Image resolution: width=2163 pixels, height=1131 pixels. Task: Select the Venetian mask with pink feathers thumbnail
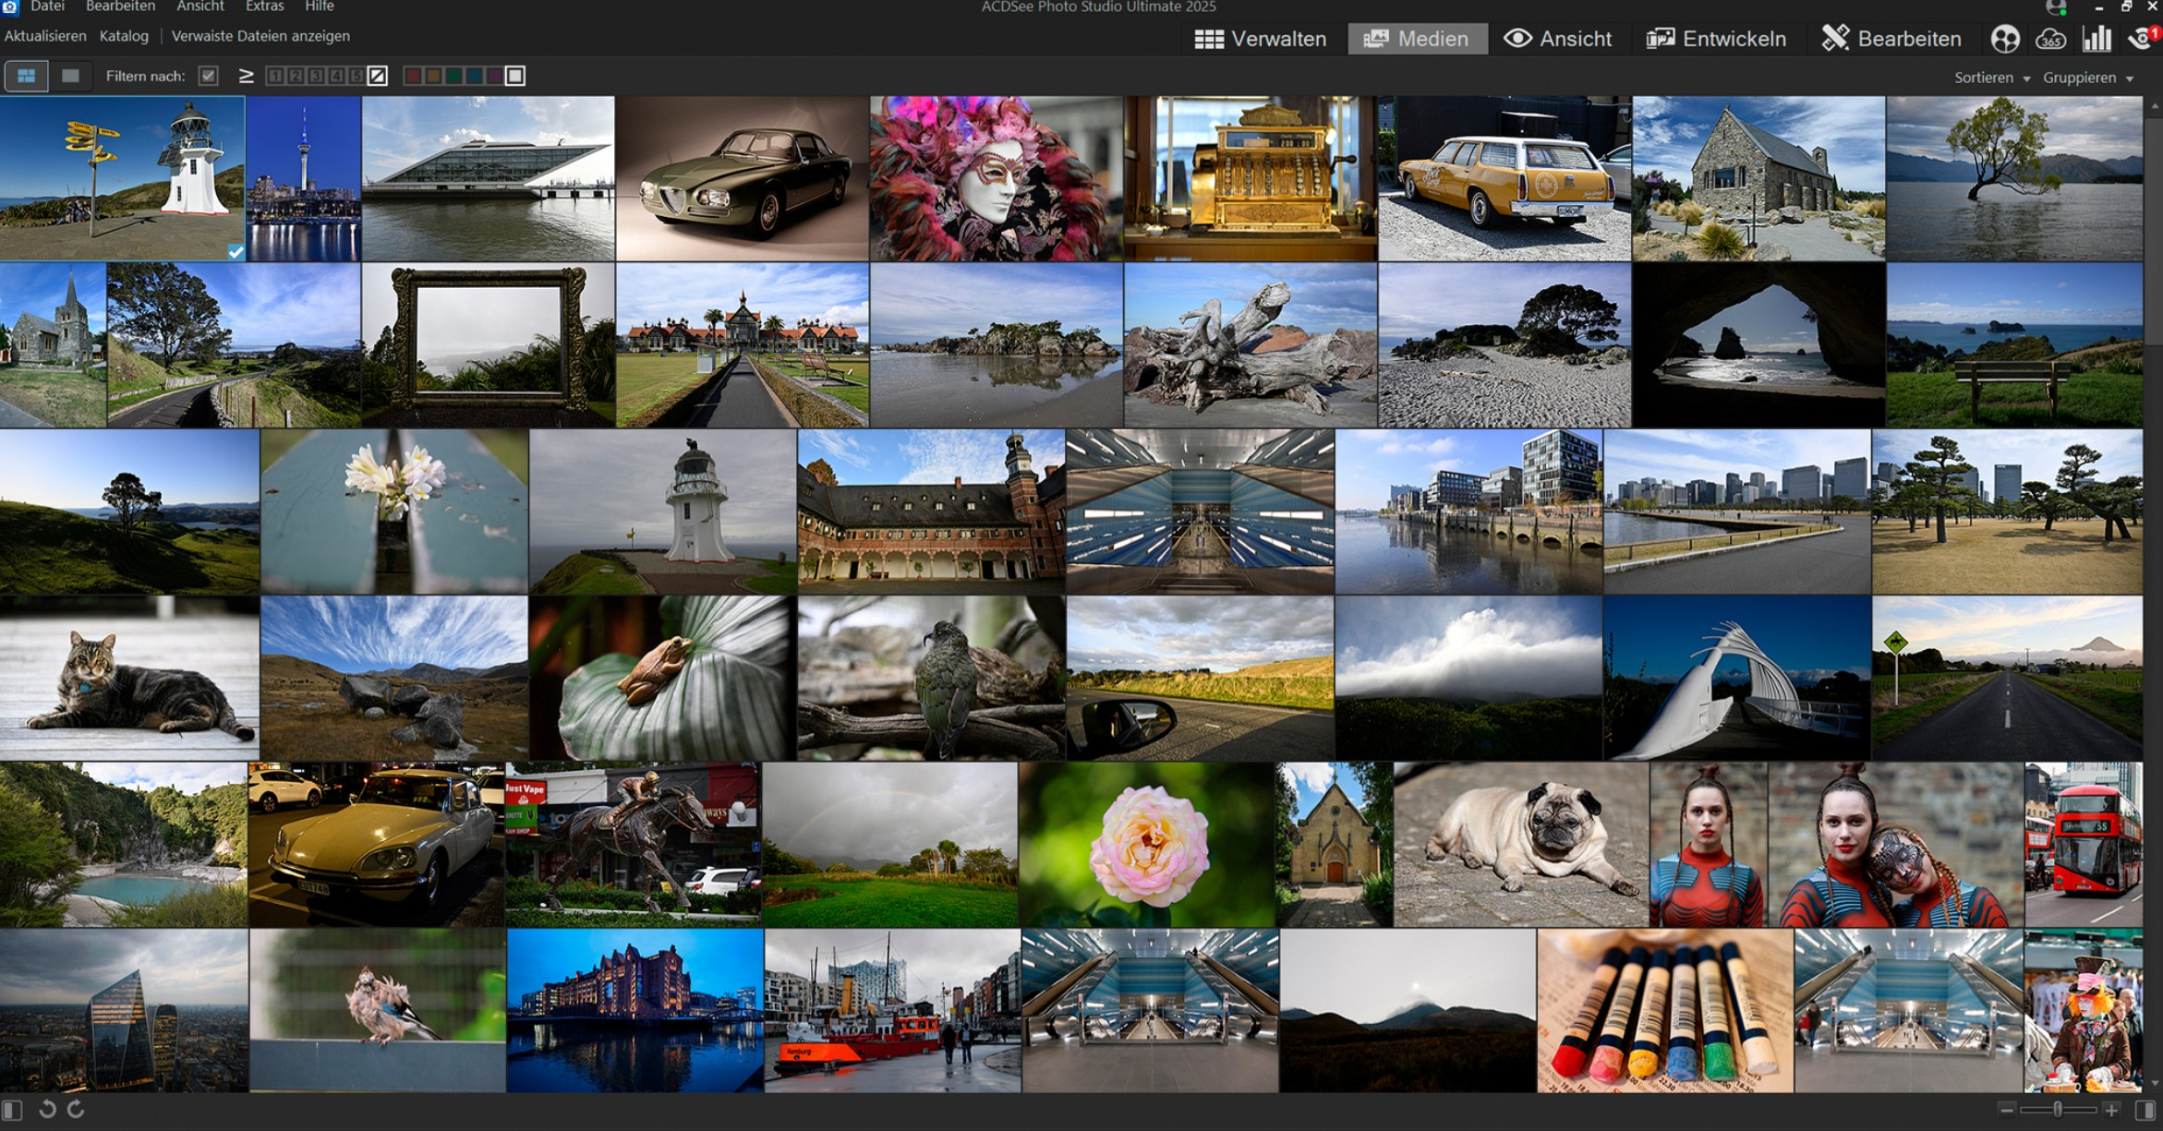(997, 179)
